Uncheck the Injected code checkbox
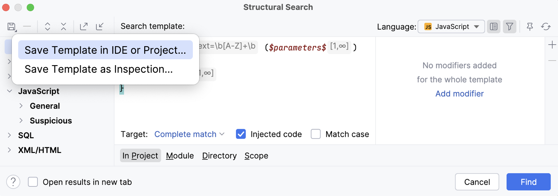This screenshot has width=558, height=196. coord(241,134)
